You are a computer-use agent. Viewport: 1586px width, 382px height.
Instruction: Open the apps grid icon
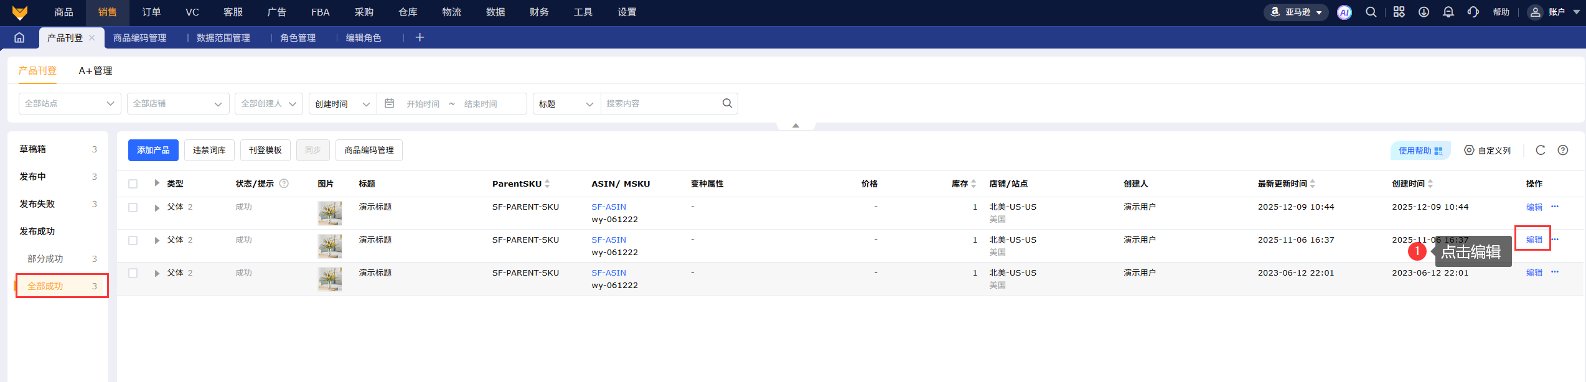(1399, 12)
